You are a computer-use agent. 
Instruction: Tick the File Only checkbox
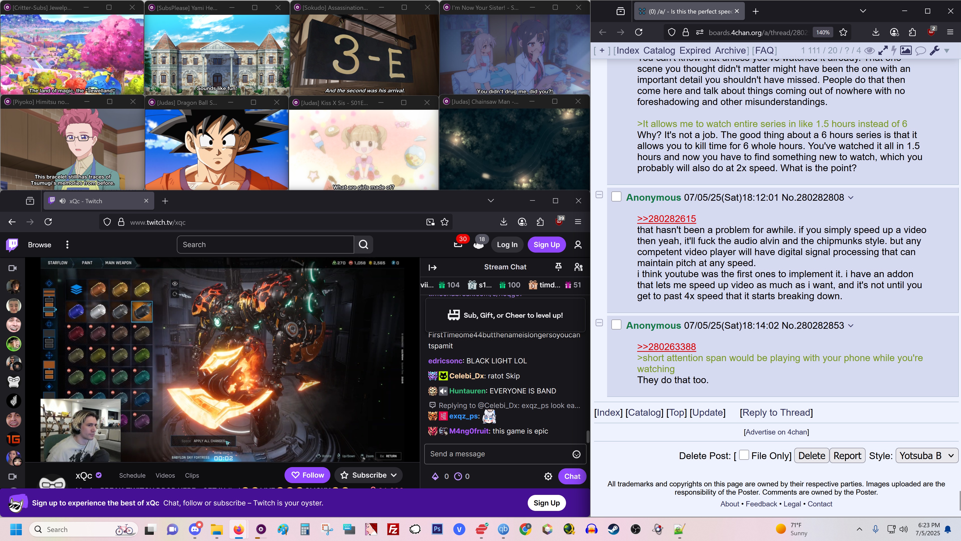(744, 455)
